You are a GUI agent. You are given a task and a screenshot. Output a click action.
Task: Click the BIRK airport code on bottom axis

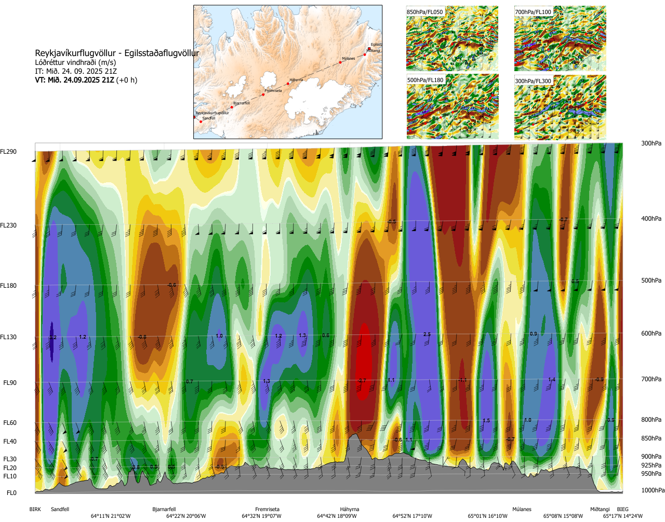tap(35, 510)
